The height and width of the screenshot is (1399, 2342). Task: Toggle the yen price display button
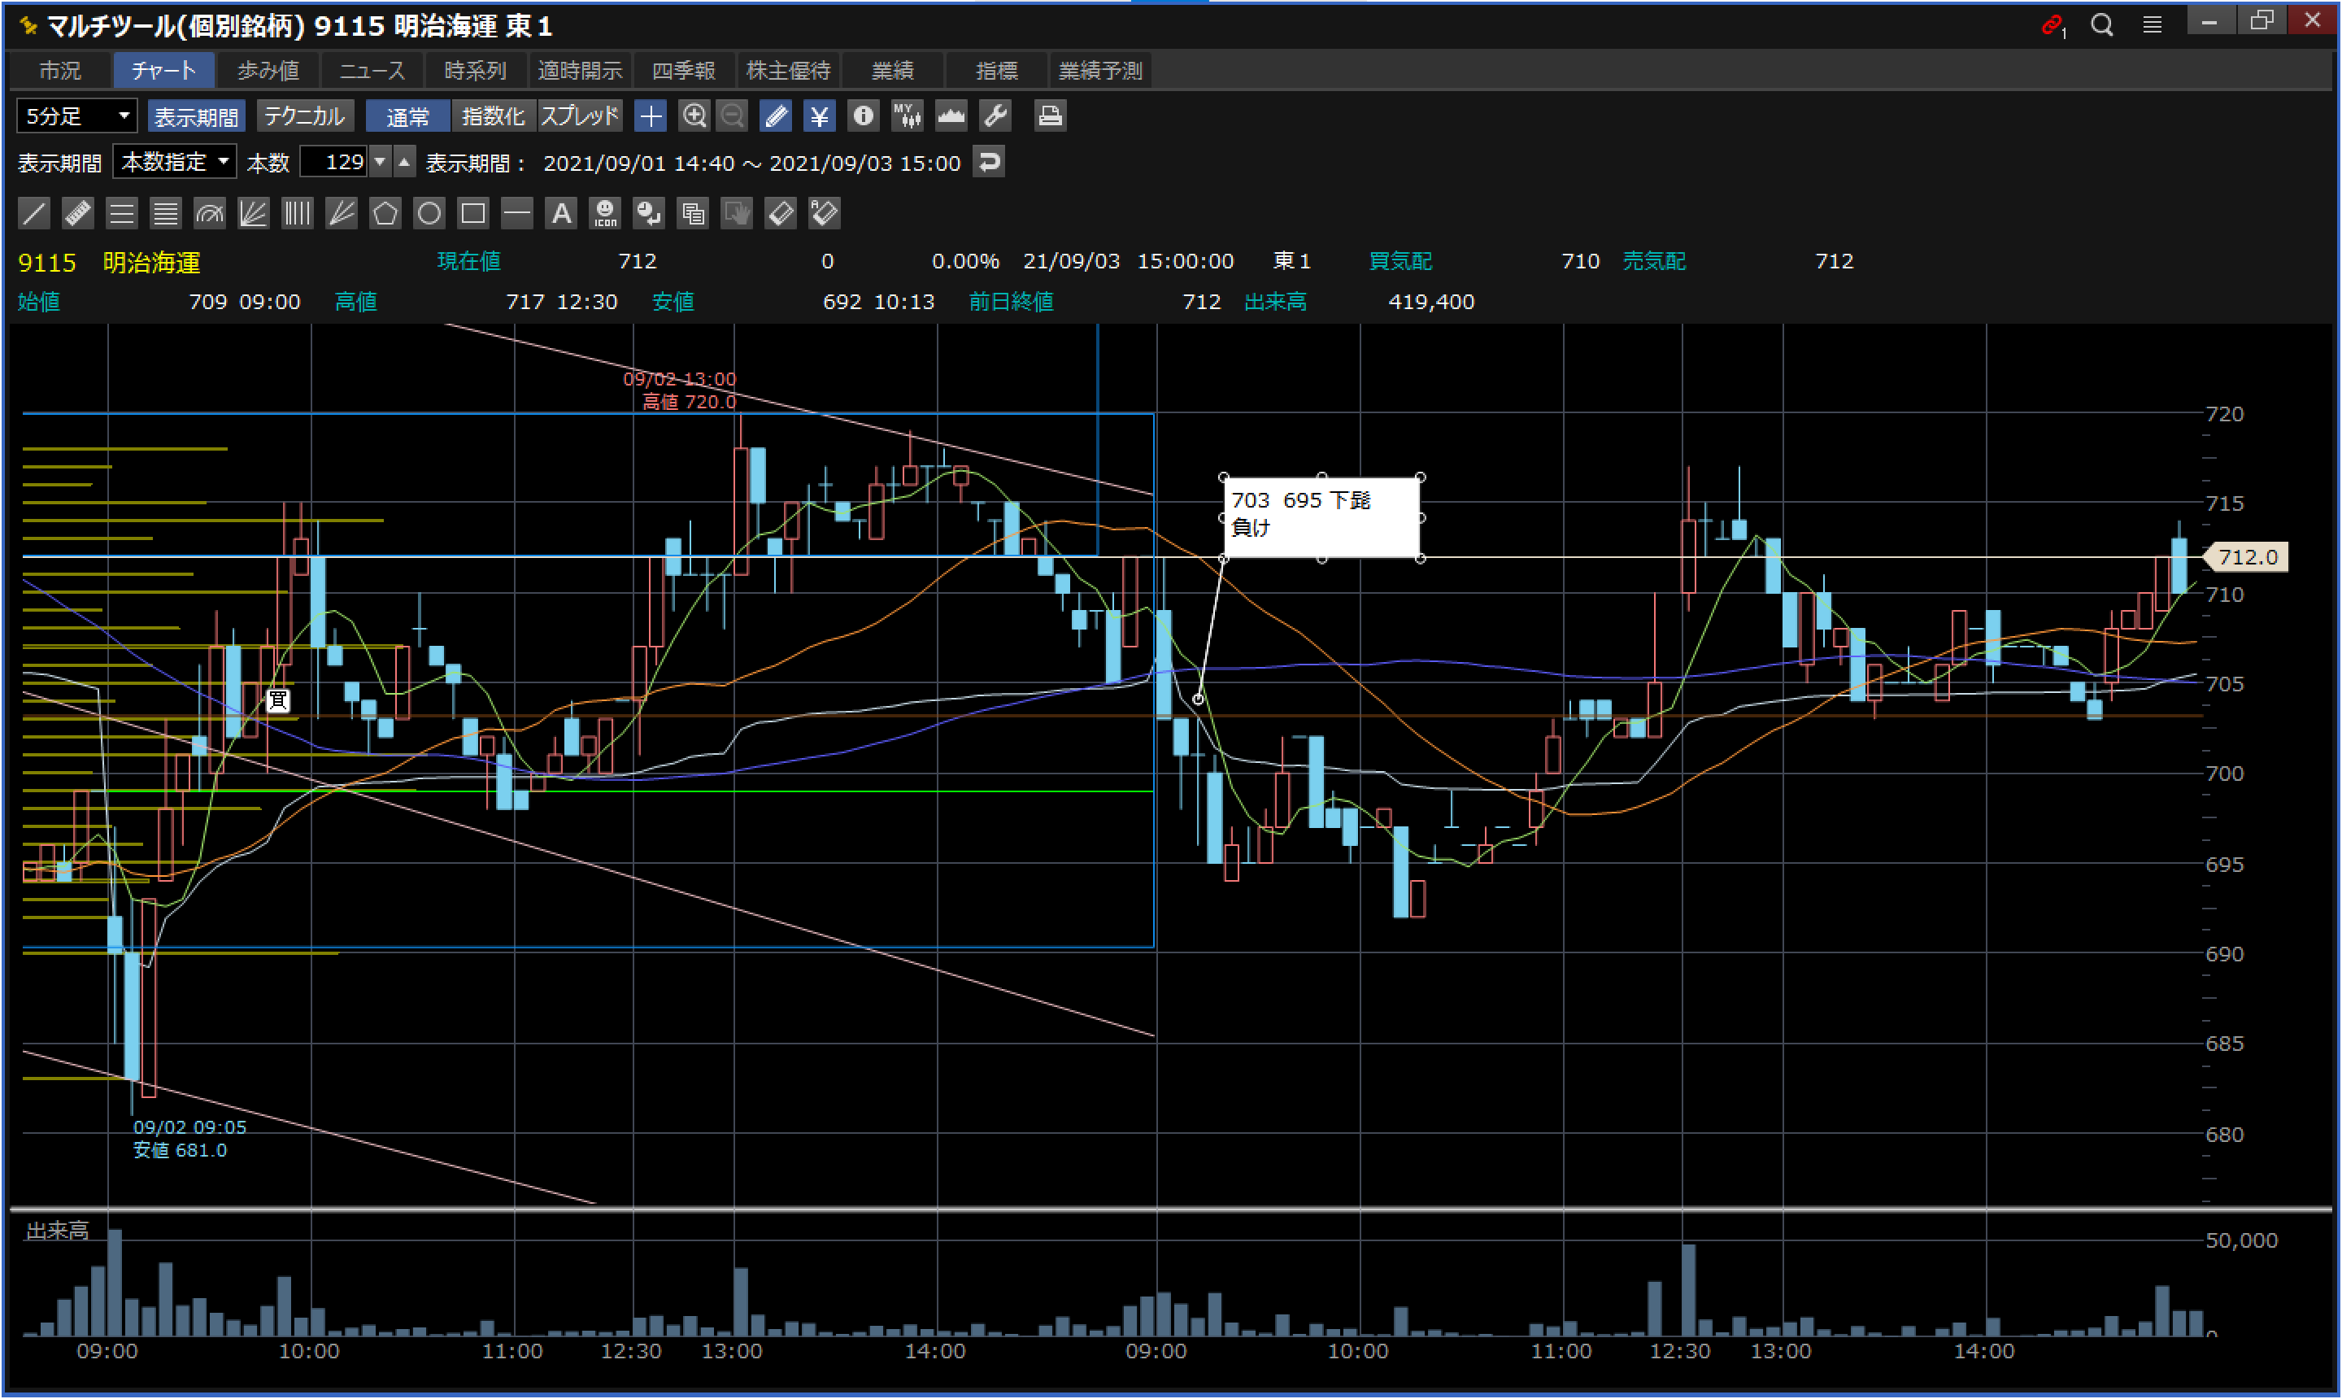point(819,116)
